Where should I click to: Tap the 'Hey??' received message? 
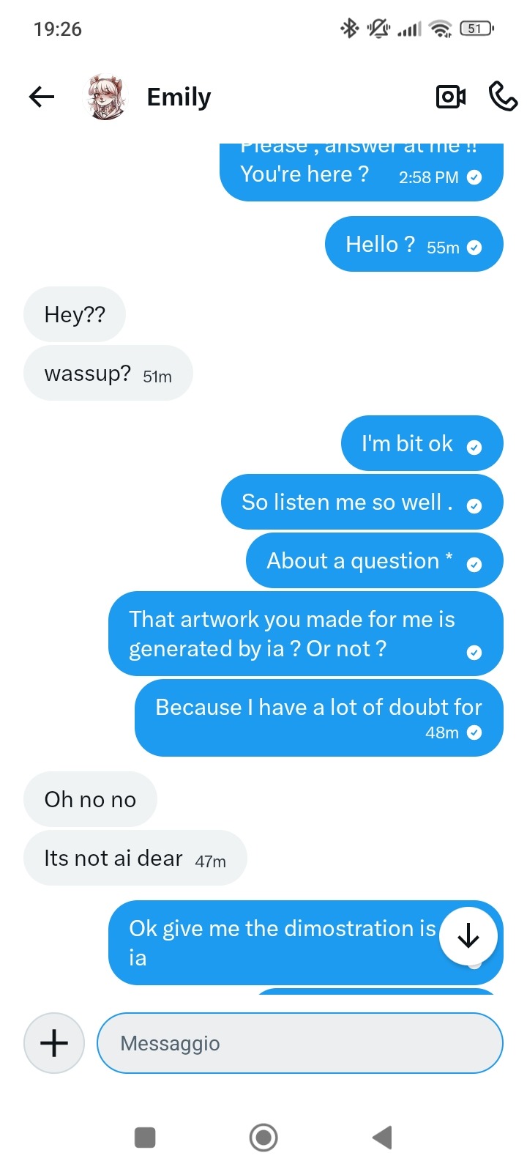coord(75,315)
